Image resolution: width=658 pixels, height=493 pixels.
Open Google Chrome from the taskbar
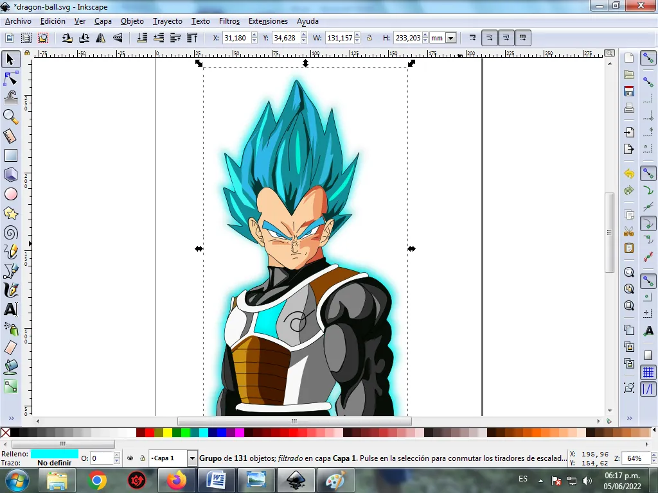[97, 480]
